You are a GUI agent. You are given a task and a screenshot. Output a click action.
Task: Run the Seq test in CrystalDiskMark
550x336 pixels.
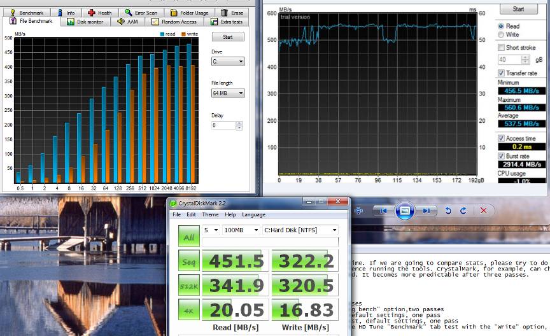[x=188, y=261]
